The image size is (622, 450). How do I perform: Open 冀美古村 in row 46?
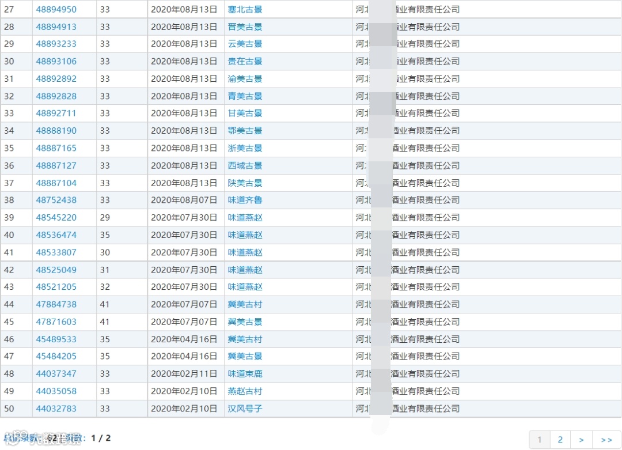[245, 340]
